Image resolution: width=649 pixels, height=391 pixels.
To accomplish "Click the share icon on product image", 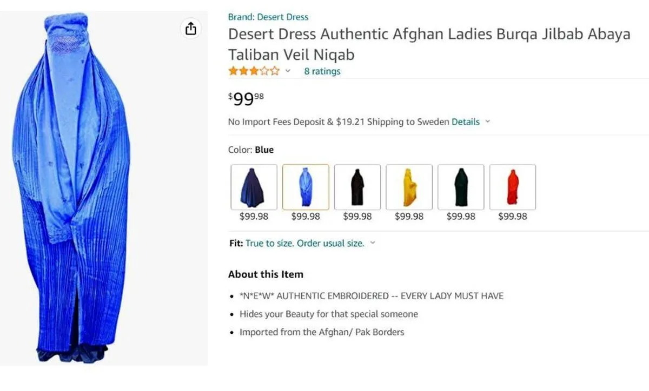I will pyautogui.click(x=191, y=29).
